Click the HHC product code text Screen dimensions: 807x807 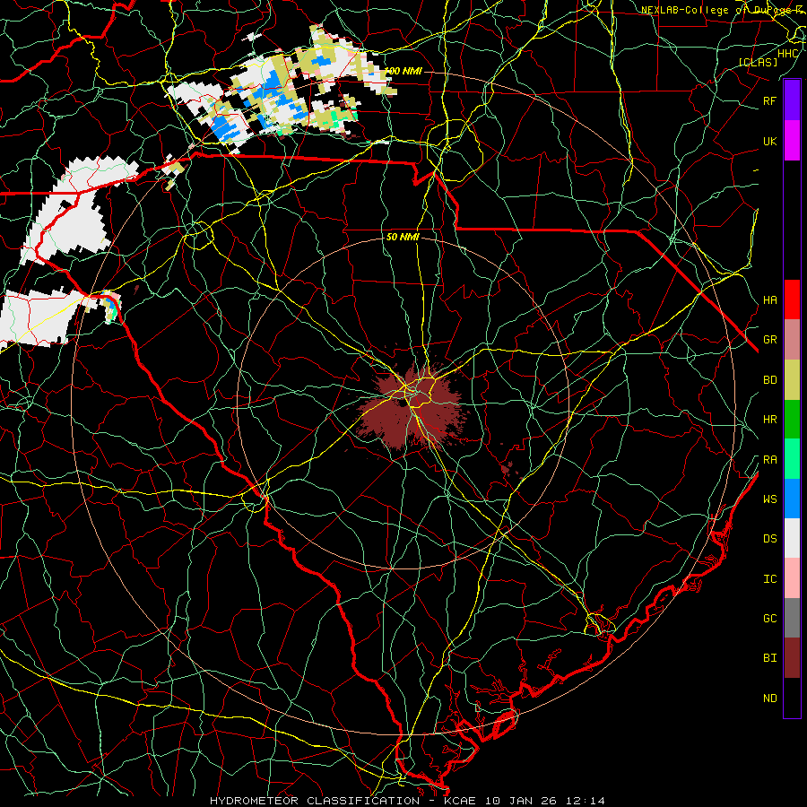pyautogui.click(x=787, y=54)
